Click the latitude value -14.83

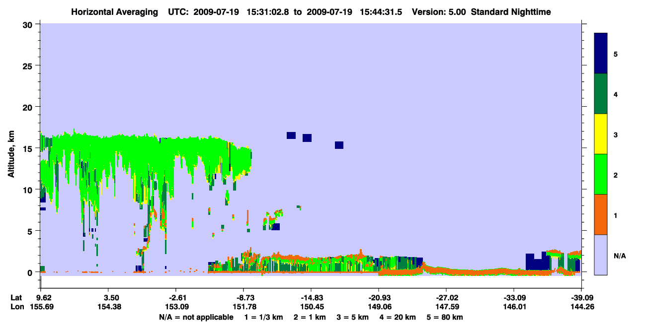[x=311, y=298]
